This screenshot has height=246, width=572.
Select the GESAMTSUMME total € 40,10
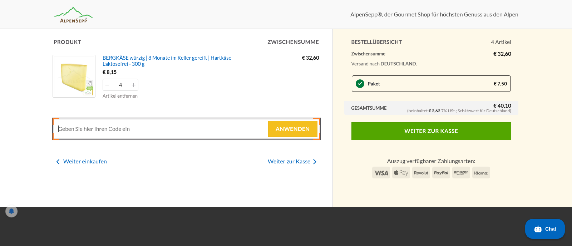coord(502,105)
